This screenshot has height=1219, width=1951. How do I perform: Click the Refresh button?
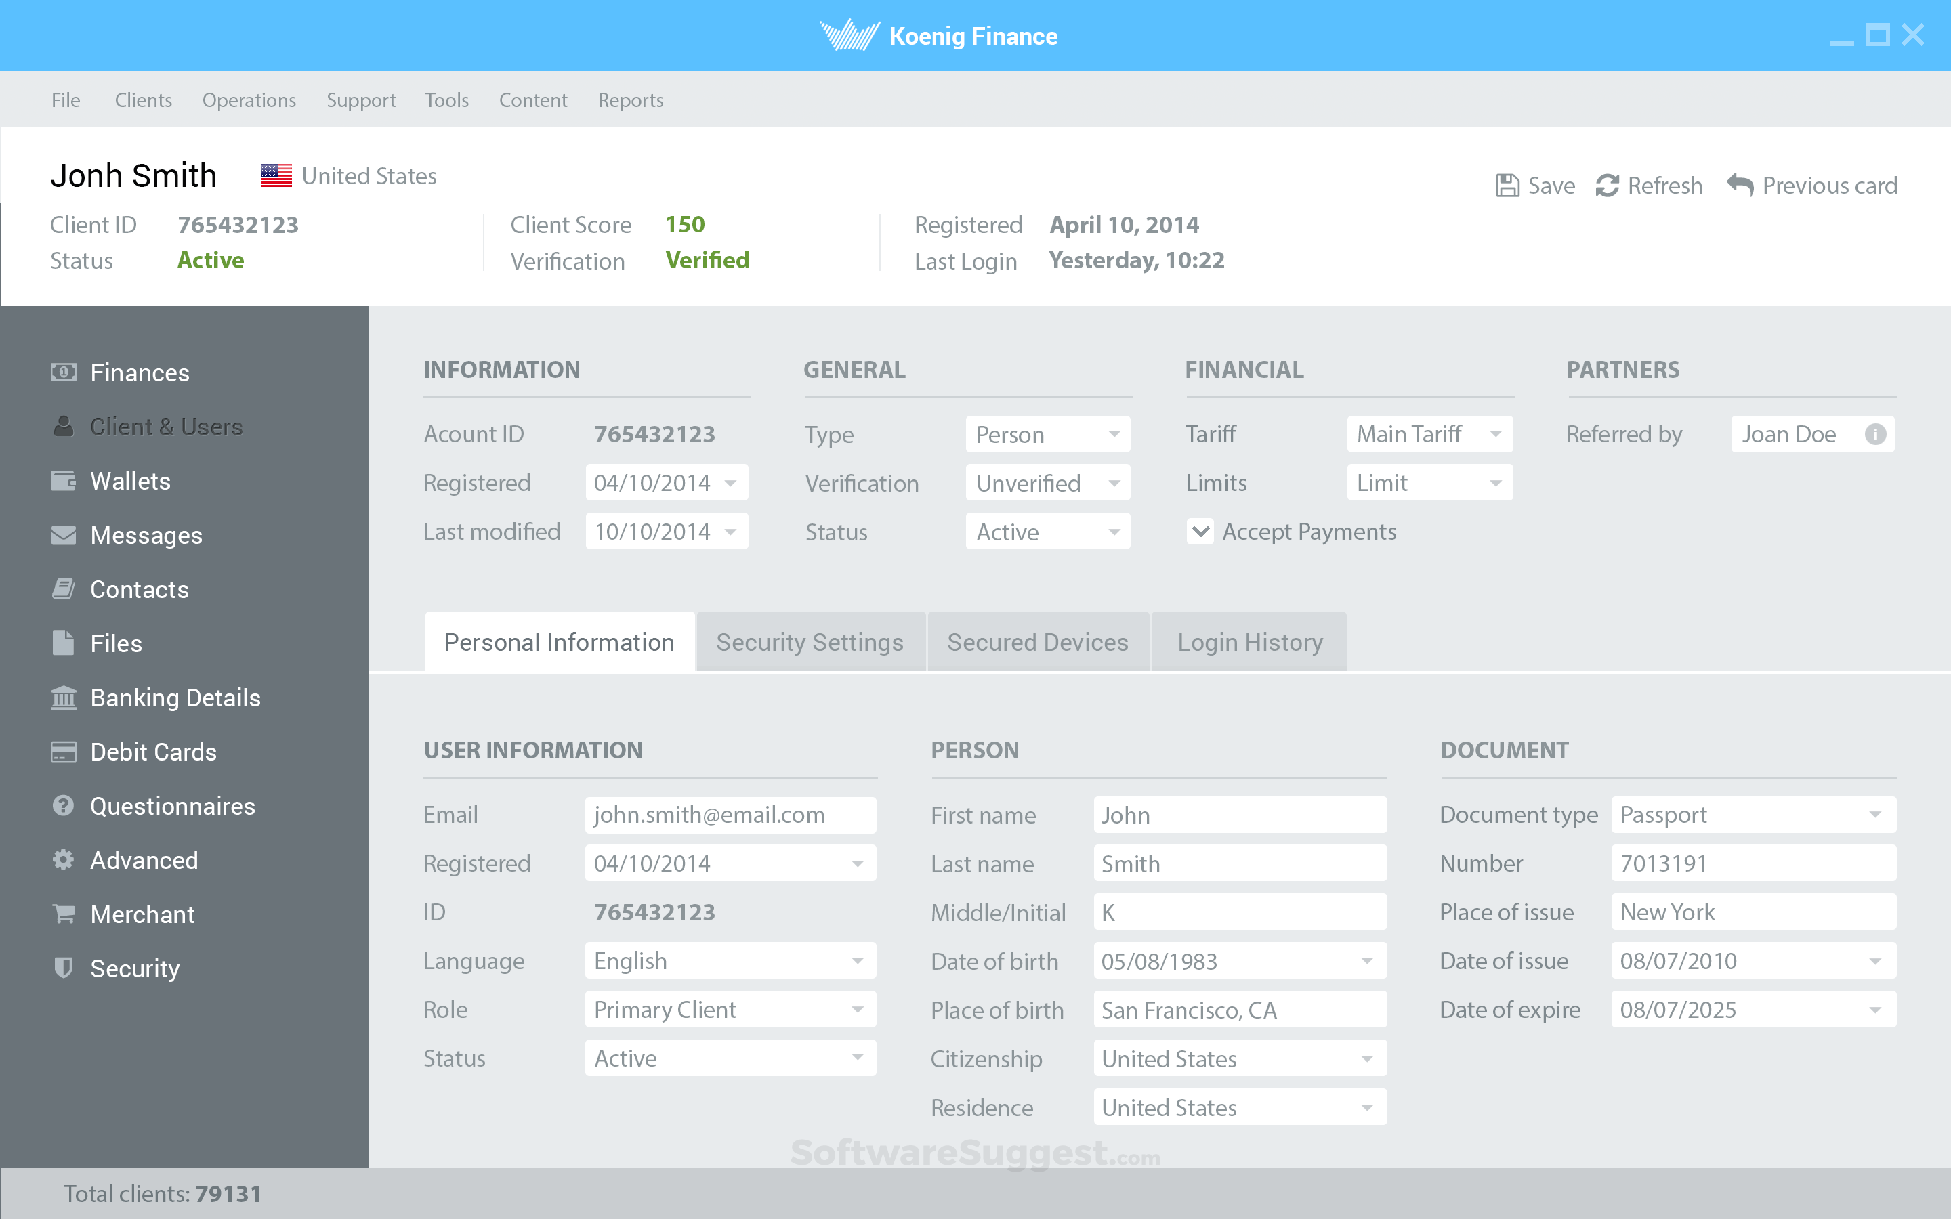(1650, 186)
